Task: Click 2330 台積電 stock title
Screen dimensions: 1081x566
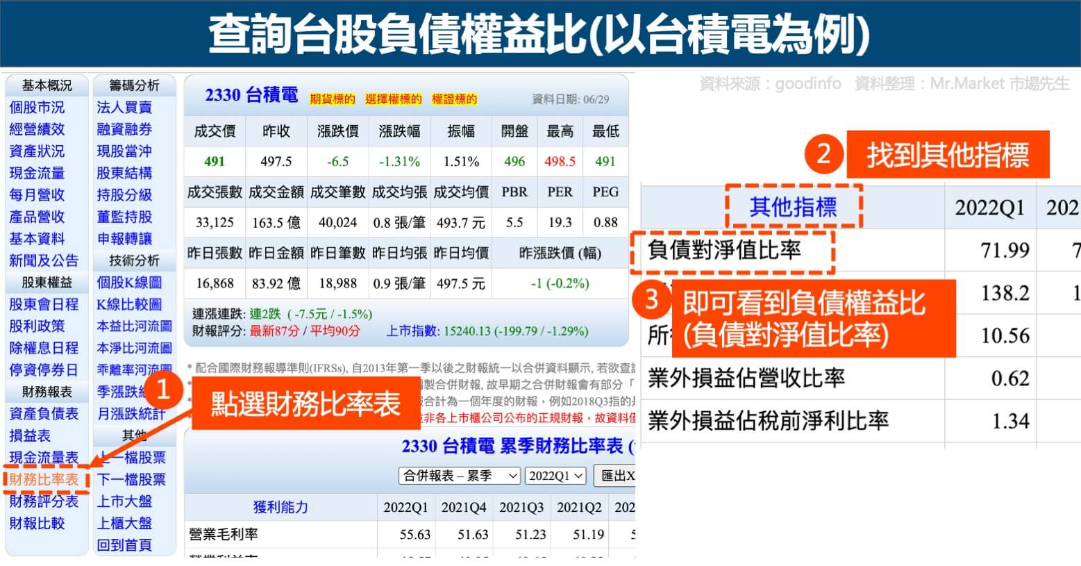Action: (x=251, y=95)
